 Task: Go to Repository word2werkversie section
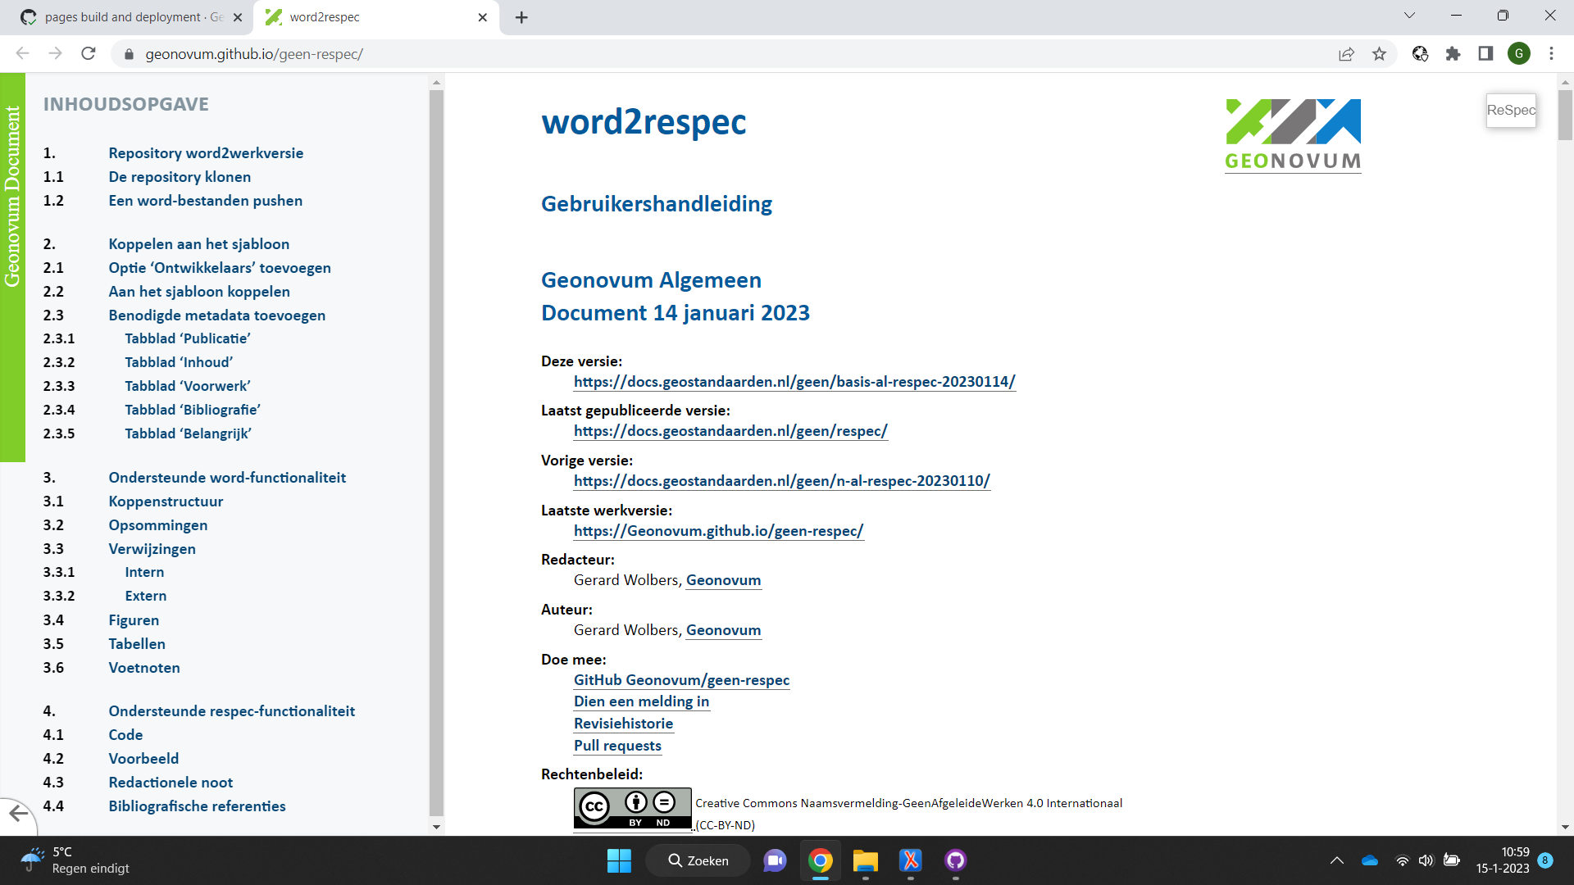[x=206, y=153]
